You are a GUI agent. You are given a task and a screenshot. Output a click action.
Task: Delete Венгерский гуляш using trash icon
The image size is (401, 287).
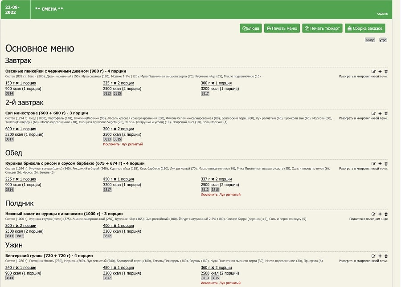coord(386,256)
